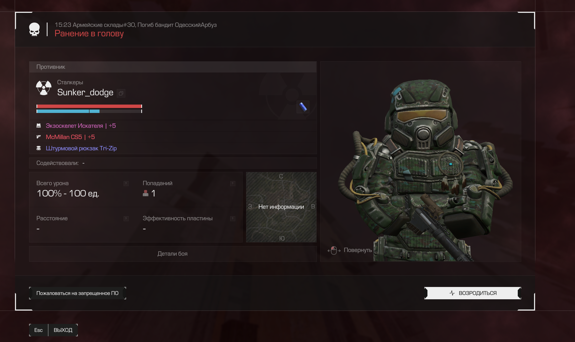Click the Ранение в голову death cause

89,34
